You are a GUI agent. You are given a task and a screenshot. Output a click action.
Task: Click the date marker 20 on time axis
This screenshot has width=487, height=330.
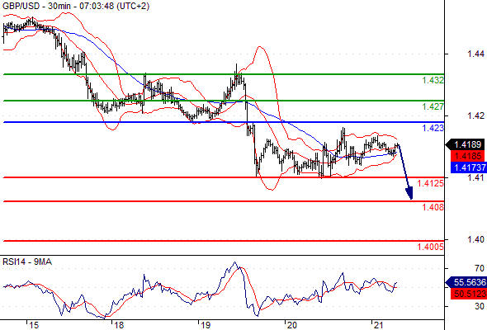coord(291,325)
